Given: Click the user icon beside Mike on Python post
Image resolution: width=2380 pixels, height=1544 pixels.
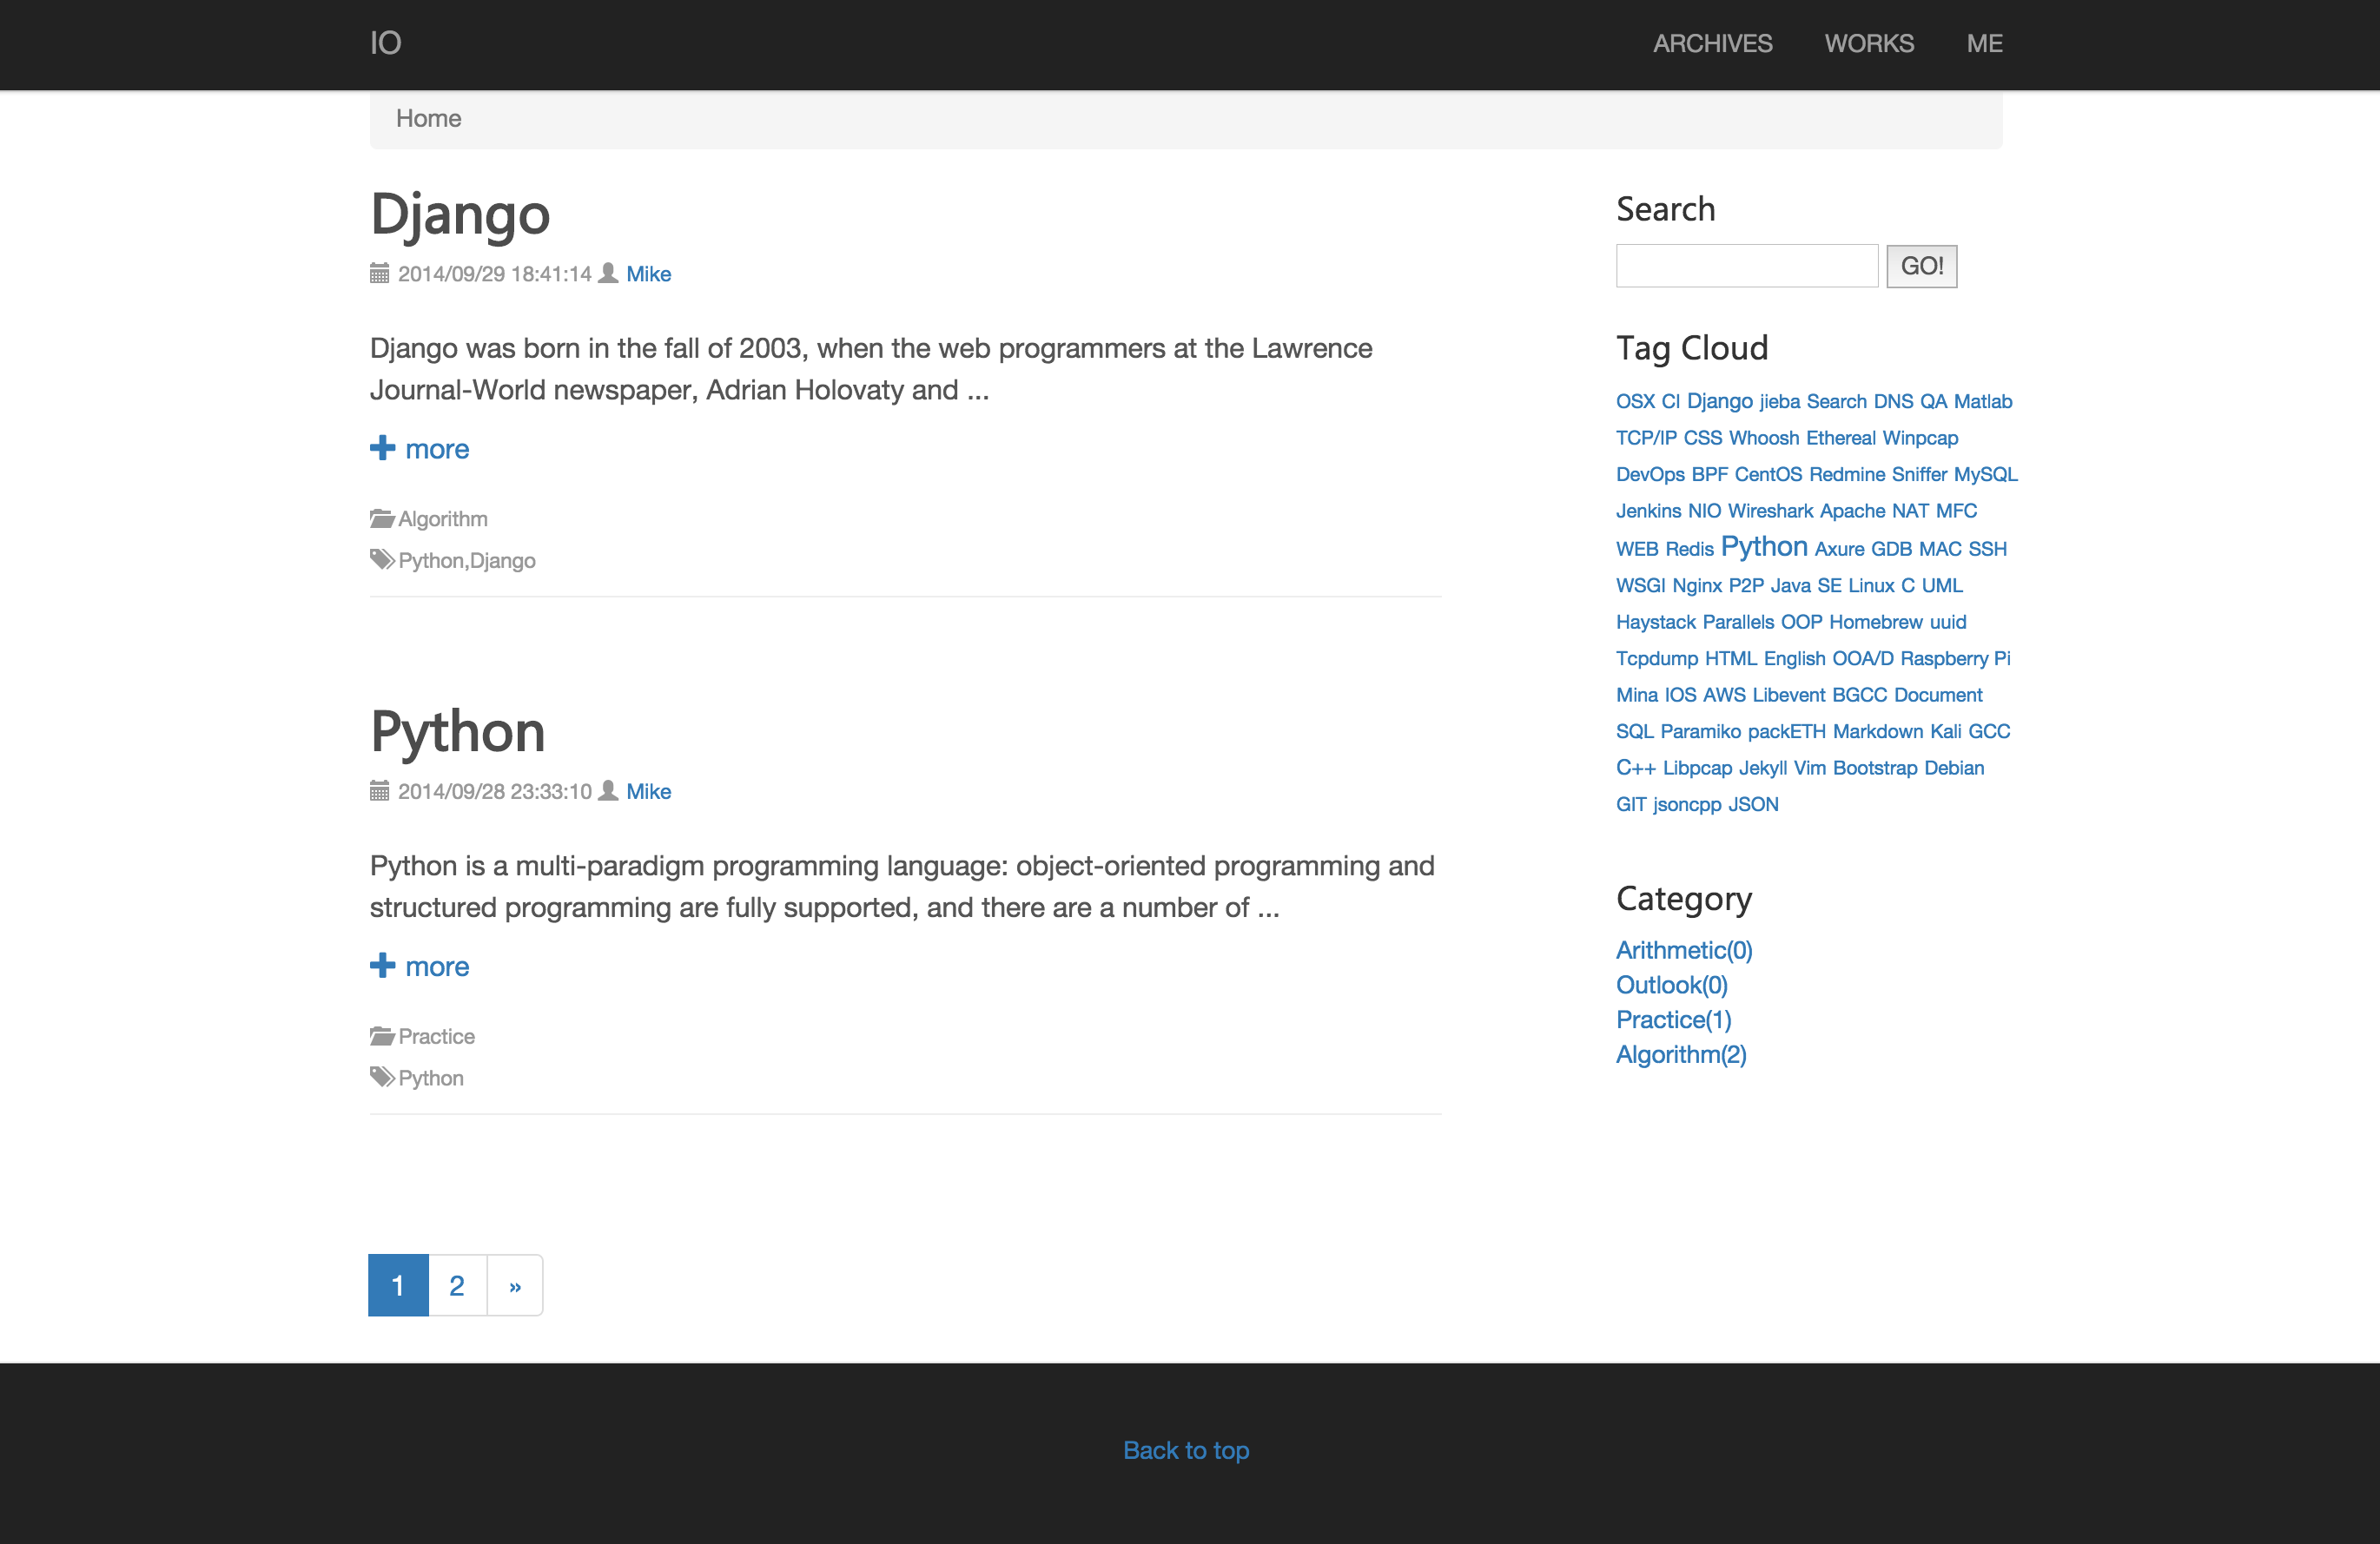Looking at the screenshot, I should coord(608,791).
